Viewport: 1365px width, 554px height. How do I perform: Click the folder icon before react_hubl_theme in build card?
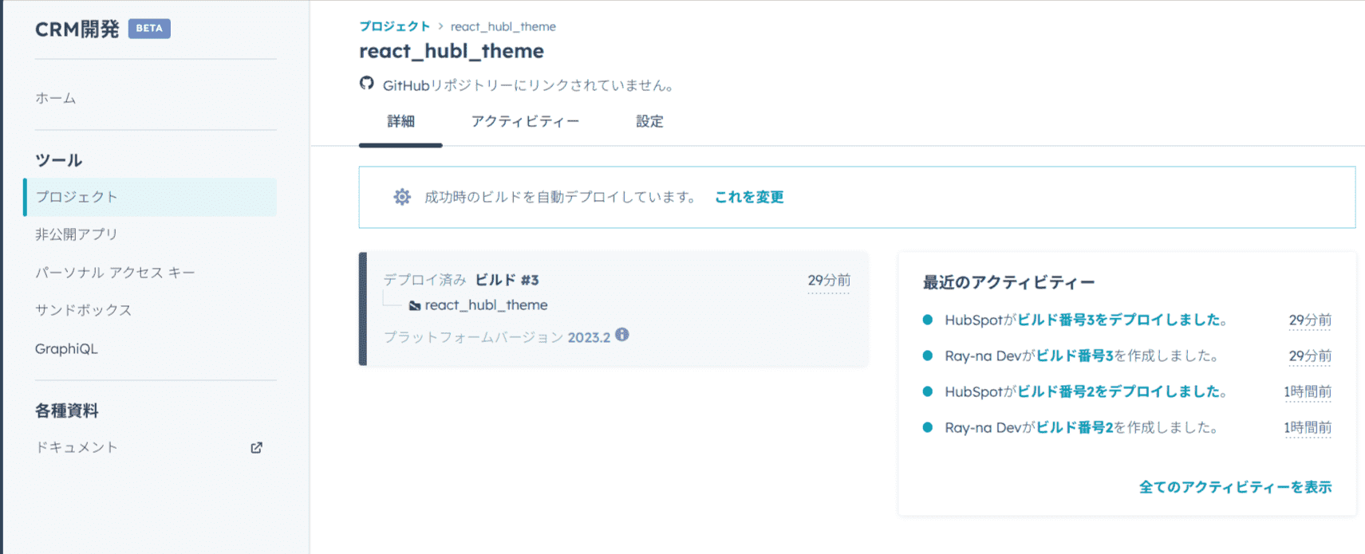pyautogui.click(x=415, y=306)
